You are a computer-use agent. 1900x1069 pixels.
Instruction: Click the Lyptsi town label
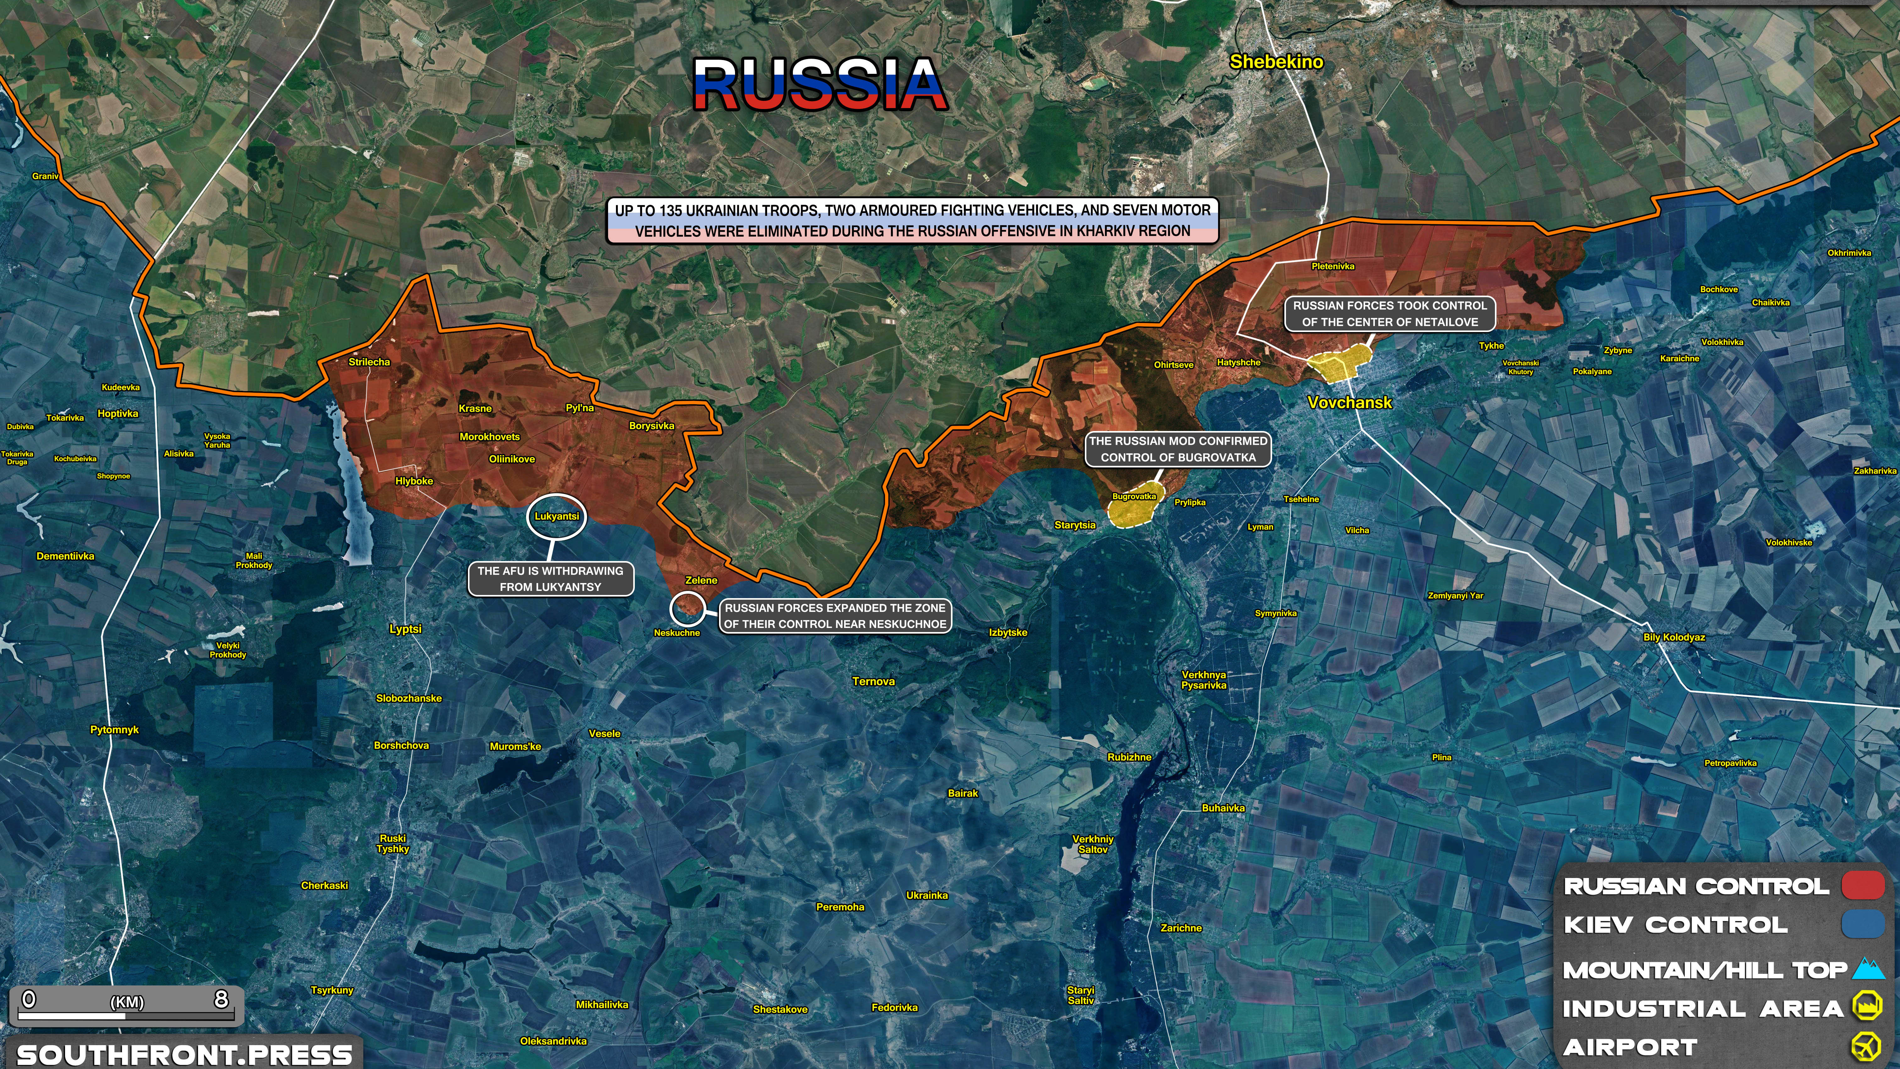pyautogui.click(x=405, y=629)
